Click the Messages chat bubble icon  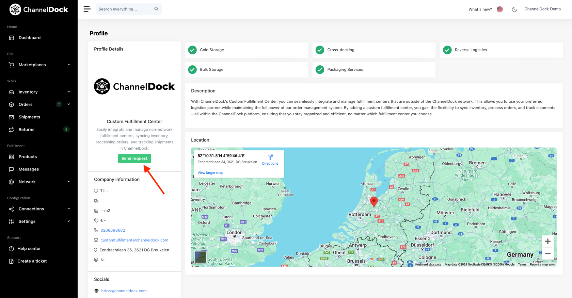11,169
